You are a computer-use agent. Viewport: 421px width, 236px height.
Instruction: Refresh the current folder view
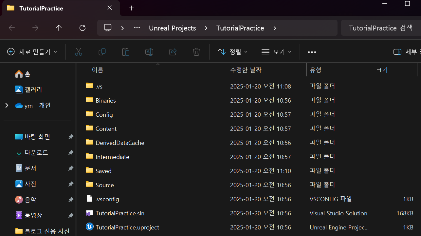82,28
